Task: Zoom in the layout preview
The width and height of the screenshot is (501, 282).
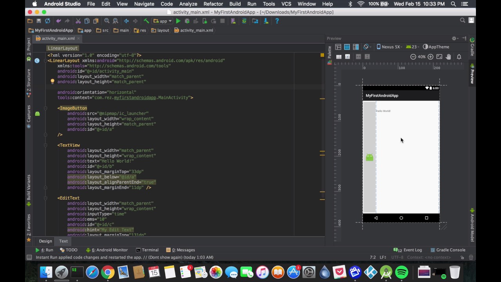Action: 431,57
